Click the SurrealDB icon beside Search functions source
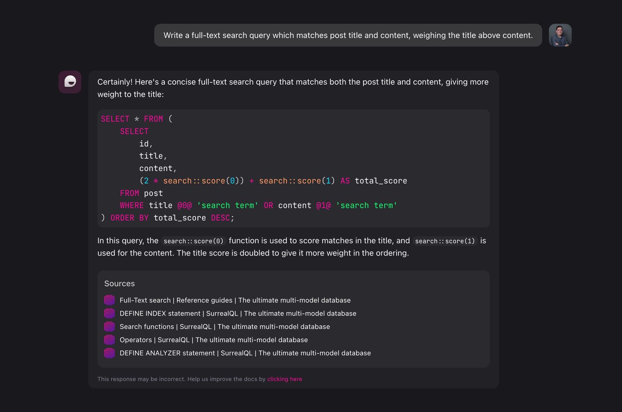This screenshot has width=622, height=412. (x=109, y=326)
